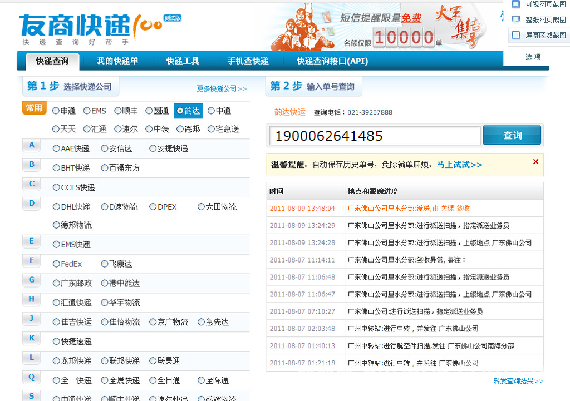This screenshot has height=401, width=570.
Task: Switch to the 我的快递单 tab
Action: (117, 61)
